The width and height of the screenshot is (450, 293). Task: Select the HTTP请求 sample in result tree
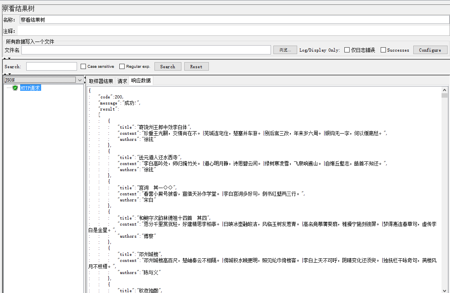coord(30,88)
